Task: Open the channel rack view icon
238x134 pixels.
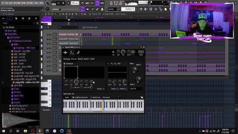Action: point(151,9)
